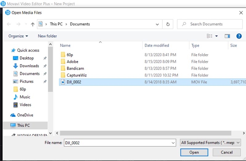Click date 8/14/2018 8:35 AM cell

coord(160,82)
